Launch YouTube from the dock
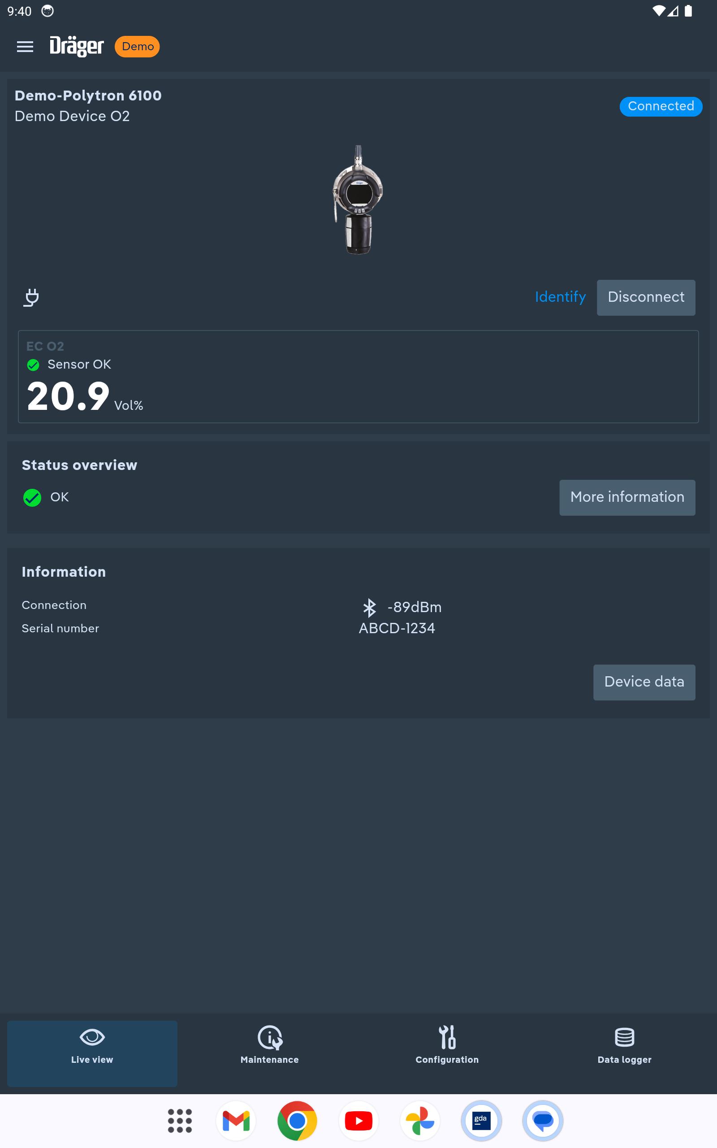The image size is (717, 1148). [358, 1121]
